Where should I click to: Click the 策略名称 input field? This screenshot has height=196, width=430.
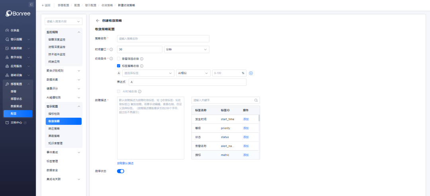[163, 39]
